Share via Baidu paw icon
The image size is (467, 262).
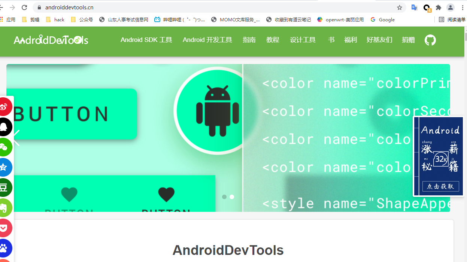[5, 249]
